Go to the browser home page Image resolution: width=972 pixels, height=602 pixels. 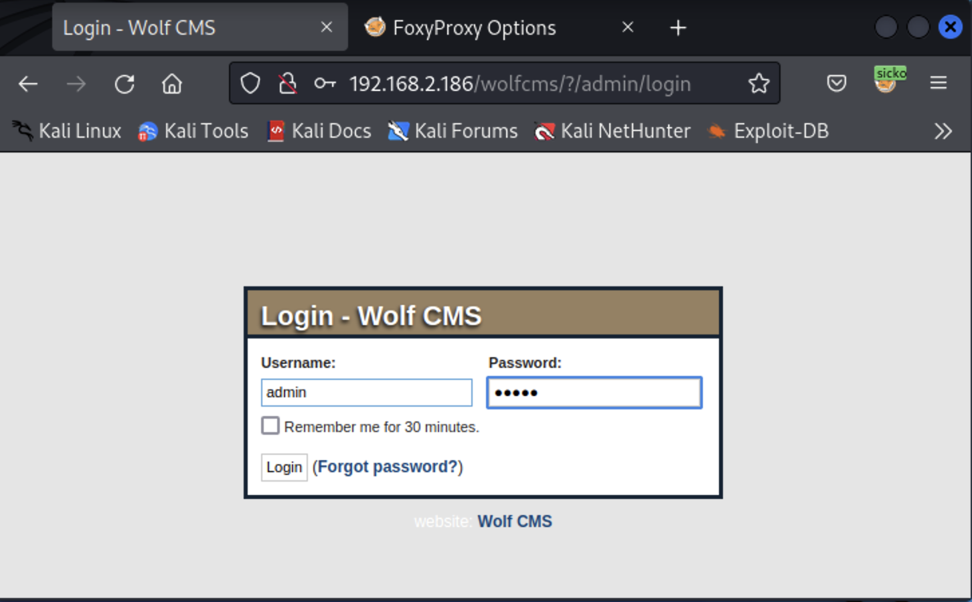pyautogui.click(x=172, y=84)
